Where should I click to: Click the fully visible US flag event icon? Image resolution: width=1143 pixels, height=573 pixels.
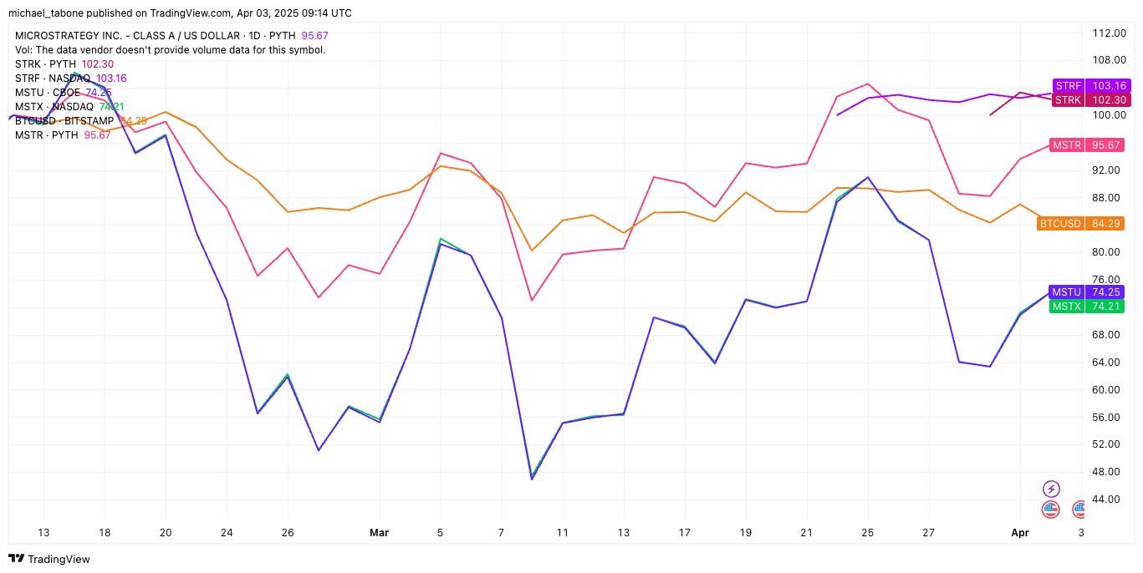tap(1051, 509)
